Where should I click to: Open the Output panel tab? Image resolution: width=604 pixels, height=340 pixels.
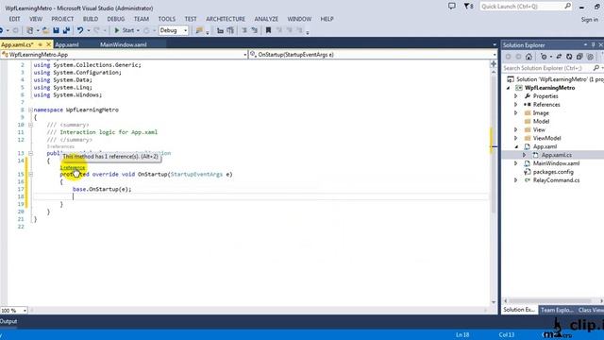tap(8, 321)
